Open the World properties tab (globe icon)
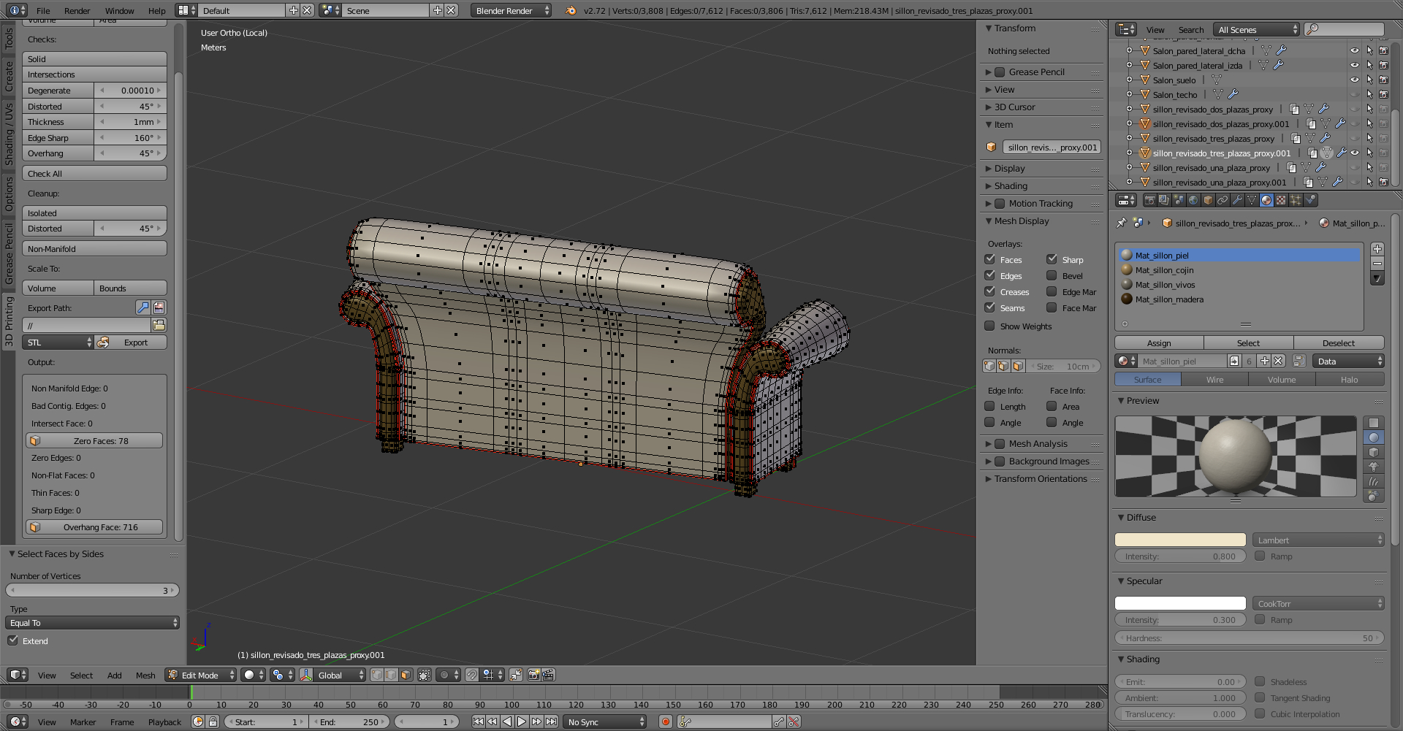 1193,200
